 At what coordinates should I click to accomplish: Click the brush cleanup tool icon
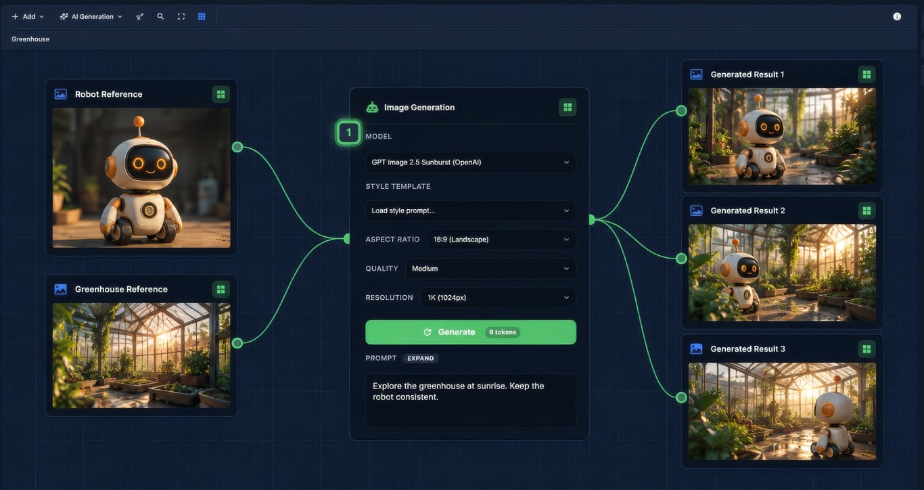tap(140, 16)
